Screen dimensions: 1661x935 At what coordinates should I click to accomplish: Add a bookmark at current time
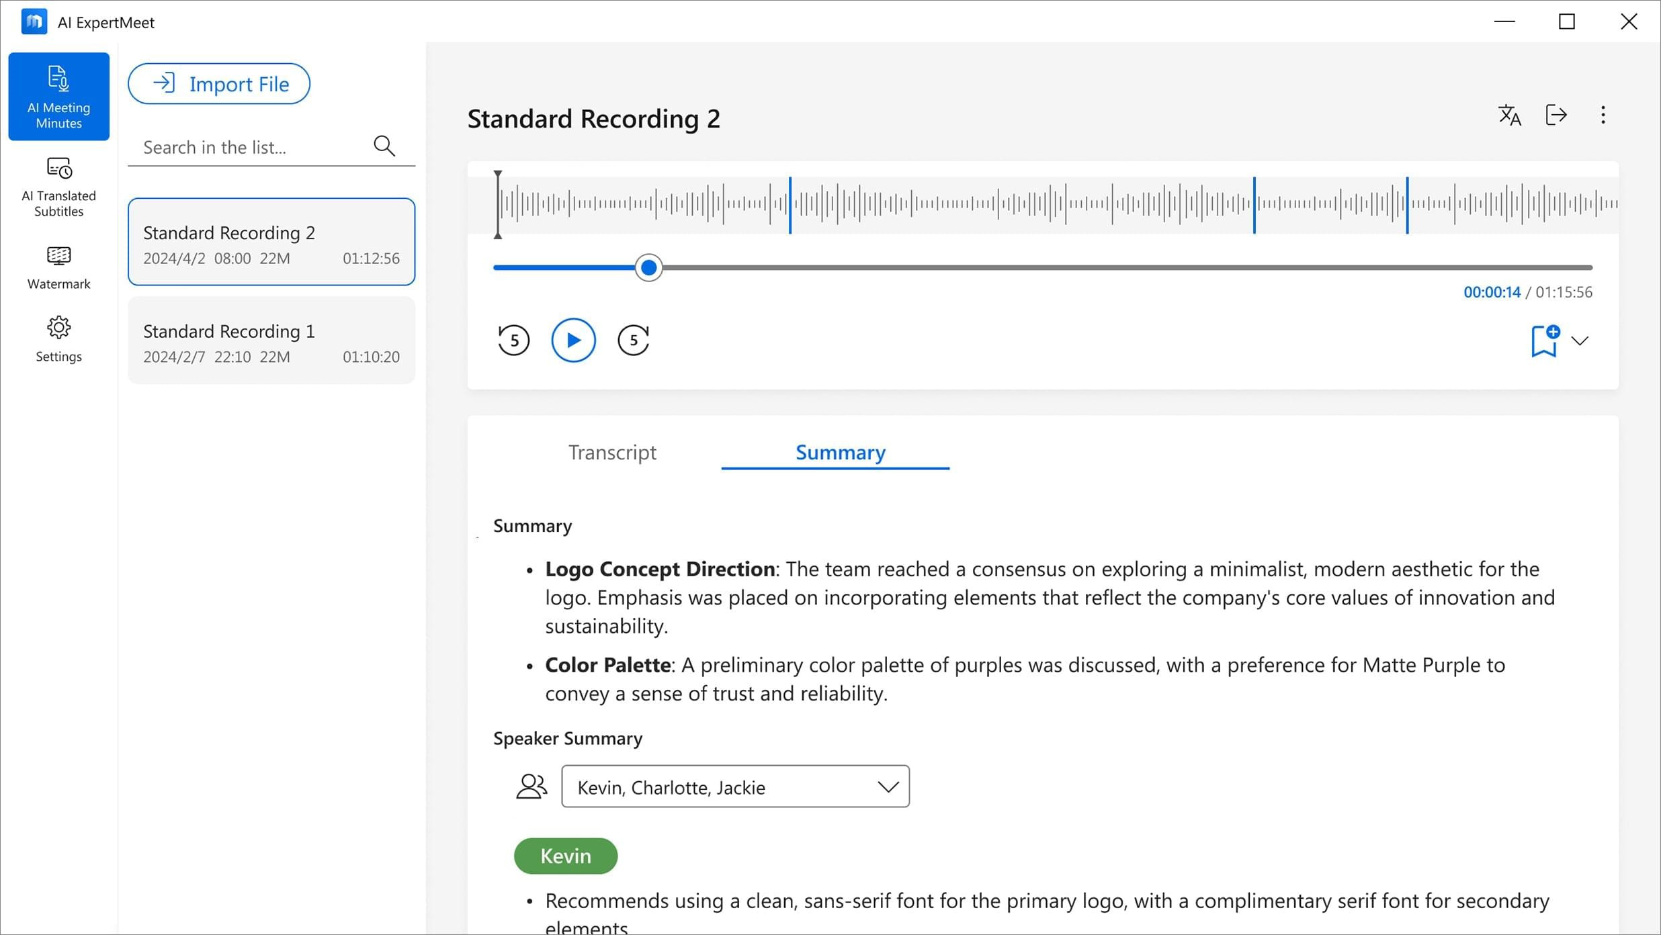[x=1544, y=341]
